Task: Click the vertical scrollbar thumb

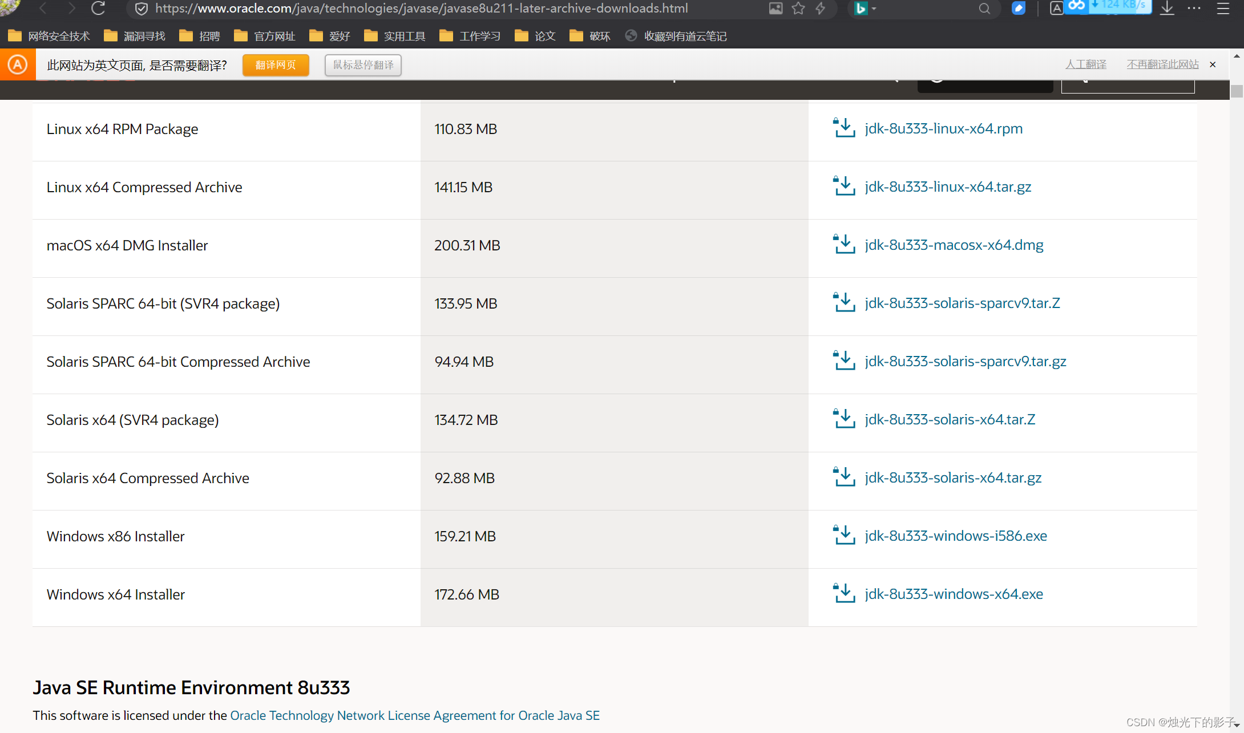Action: [x=1237, y=91]
